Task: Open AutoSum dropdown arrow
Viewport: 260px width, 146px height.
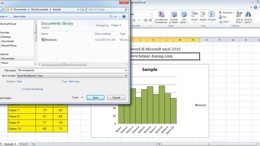Action: coord(234,13)
